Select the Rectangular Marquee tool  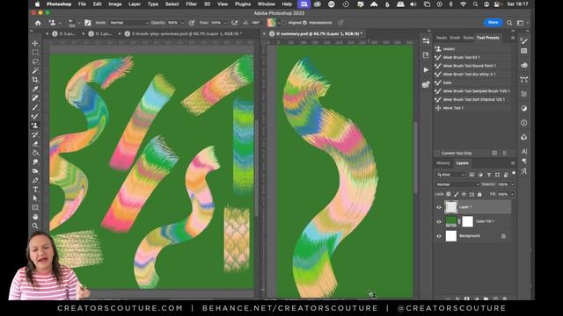point(35,53)
